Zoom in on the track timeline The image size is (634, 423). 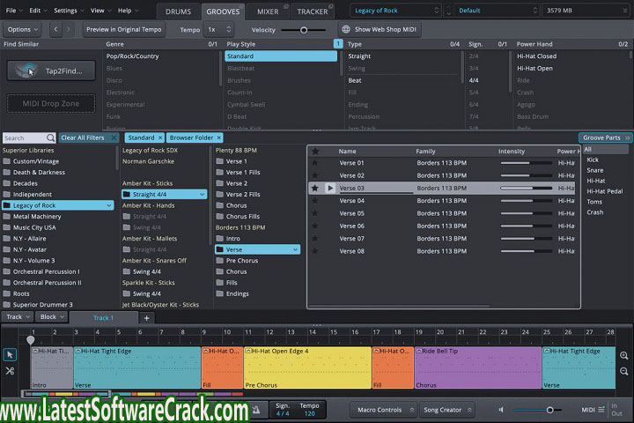[624, 355]
